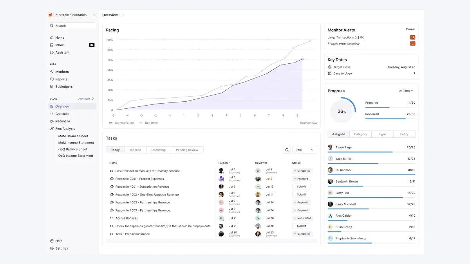470x264 pixels.
Task: Open the Overview ellipsis menu
Action: coord(121,15)
